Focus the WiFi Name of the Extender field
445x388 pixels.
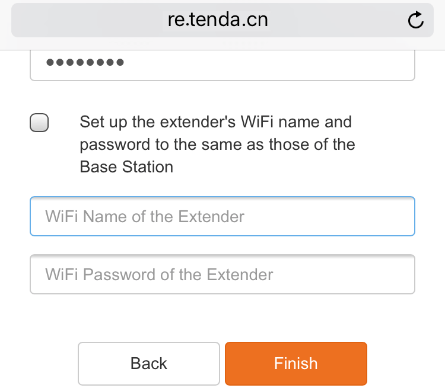222,216
